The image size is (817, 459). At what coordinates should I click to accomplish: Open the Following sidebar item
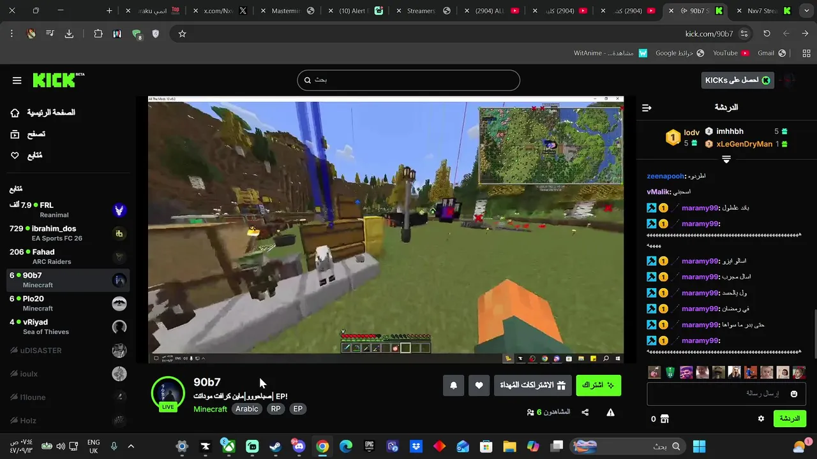(27, 156)
